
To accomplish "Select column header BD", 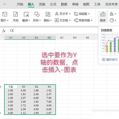I will [x=75, y=38].
